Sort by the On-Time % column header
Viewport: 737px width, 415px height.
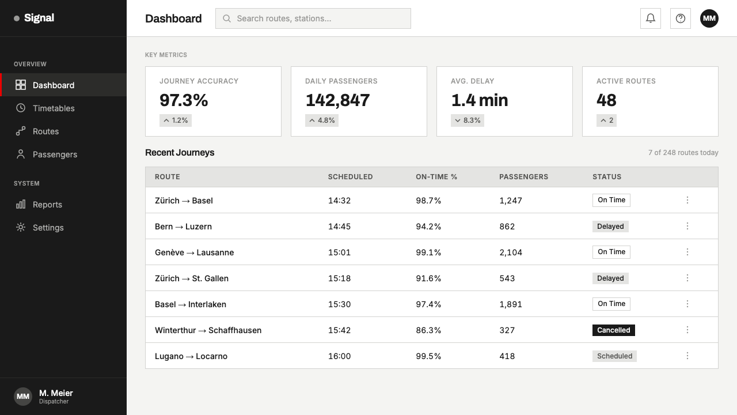(x=436, y=177)
